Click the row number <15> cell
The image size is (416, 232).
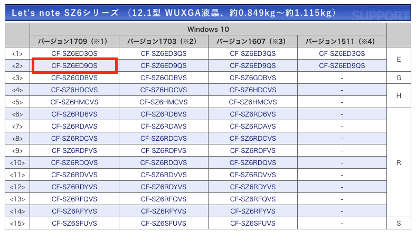click(x=17, y=224)
